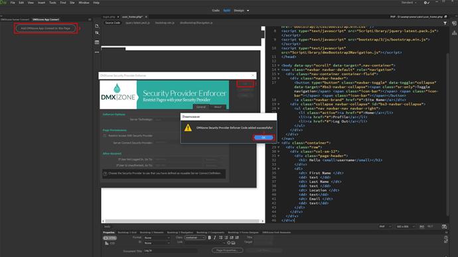Viewport: 458px width, 257px height.
Task: Switch to Design view
Action: [x=239, y=11]
